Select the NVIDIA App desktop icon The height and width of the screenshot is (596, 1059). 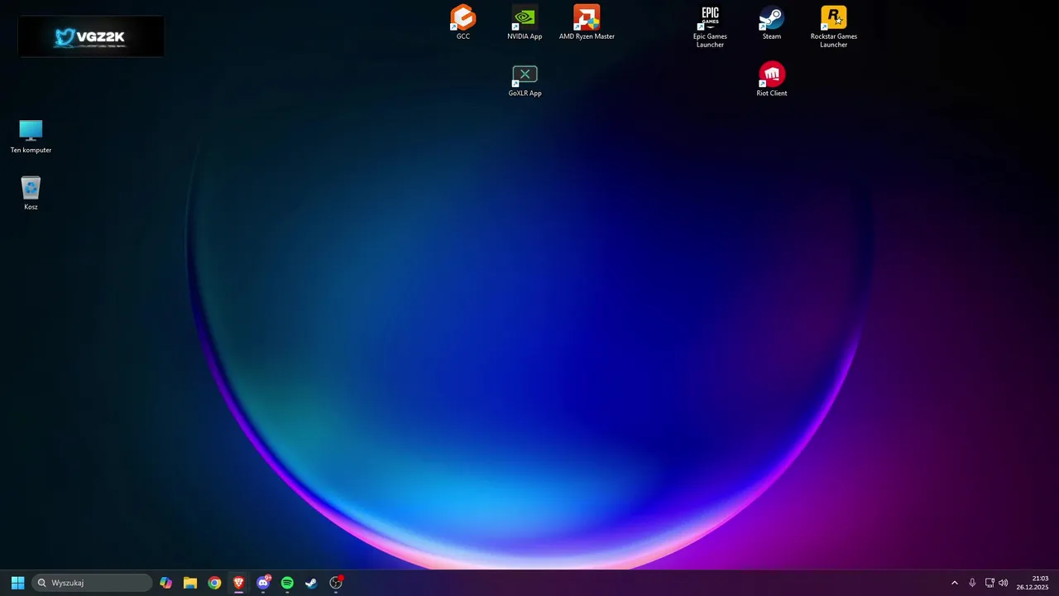525,22
